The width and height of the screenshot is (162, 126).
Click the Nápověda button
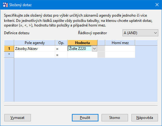(x=145, y=118)
